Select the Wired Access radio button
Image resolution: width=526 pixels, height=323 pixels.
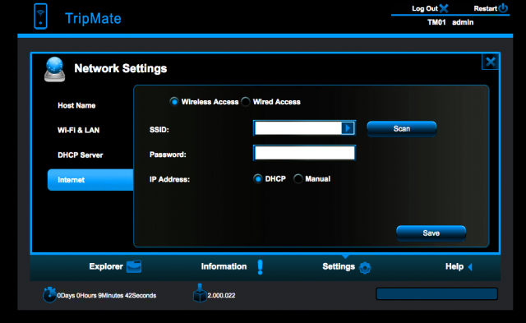tap(246, 102)
